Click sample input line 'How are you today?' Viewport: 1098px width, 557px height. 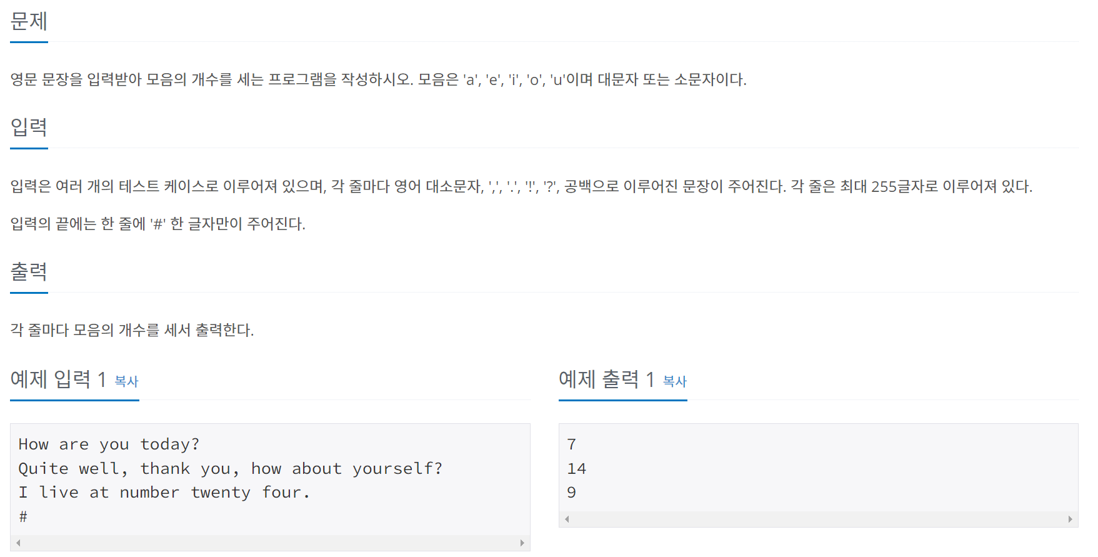point(109,444)
